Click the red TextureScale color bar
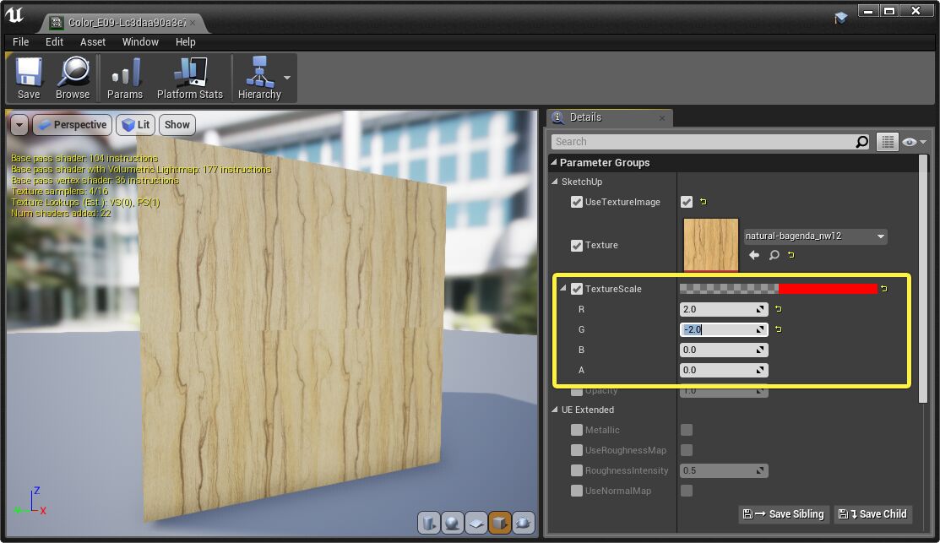The image size is (940, 543). click(828, 288)
